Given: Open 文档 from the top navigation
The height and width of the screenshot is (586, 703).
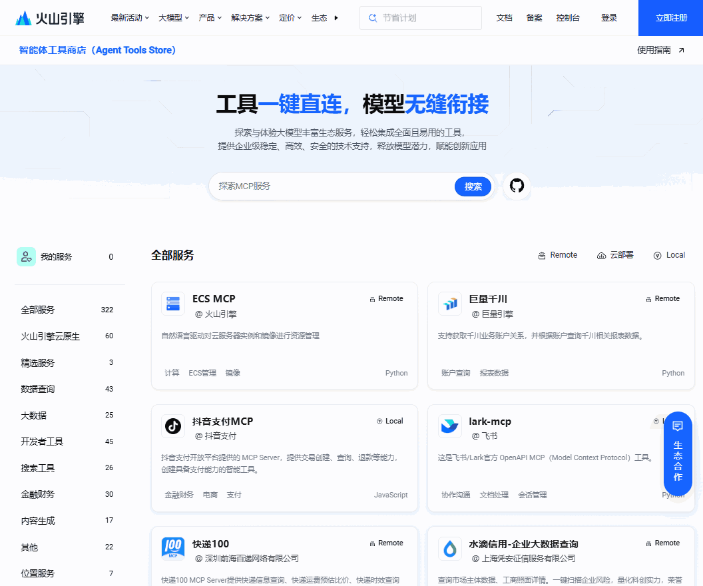Looking at the screenshot, I should point(505,18).
